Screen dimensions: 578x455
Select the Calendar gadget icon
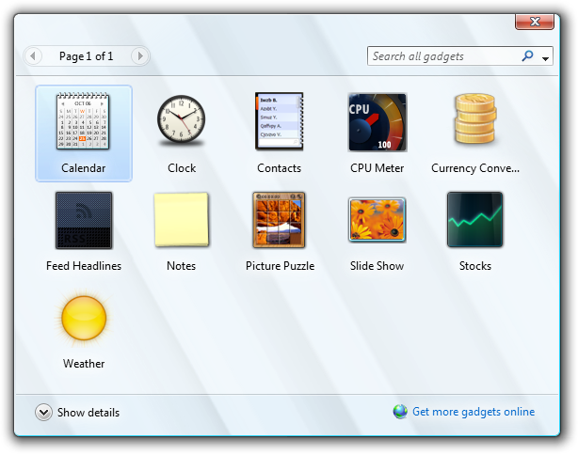point(83,121)
